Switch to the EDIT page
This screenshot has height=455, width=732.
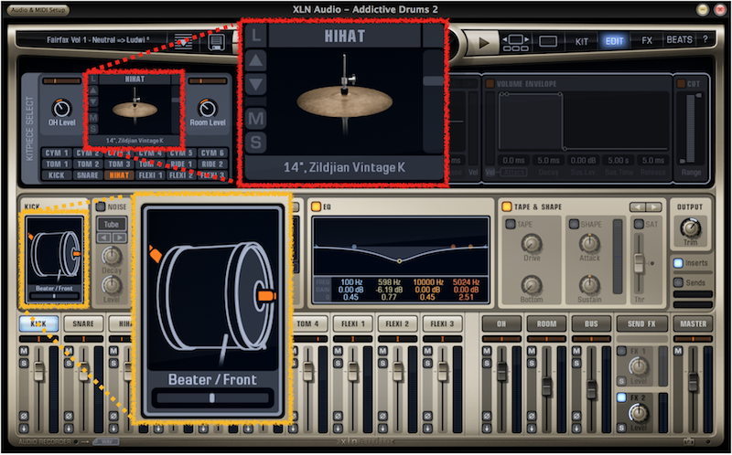pos(614,41)
